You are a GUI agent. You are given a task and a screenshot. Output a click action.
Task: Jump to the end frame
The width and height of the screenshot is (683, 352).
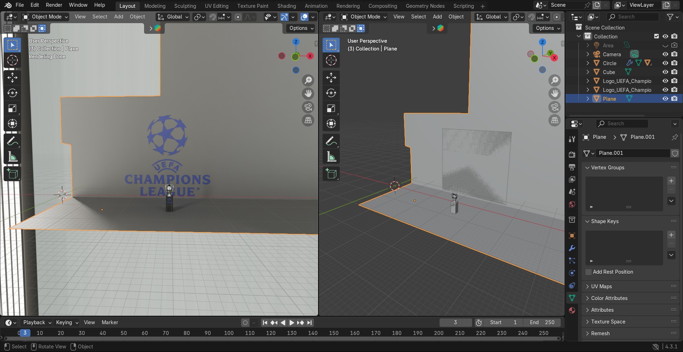309,322
